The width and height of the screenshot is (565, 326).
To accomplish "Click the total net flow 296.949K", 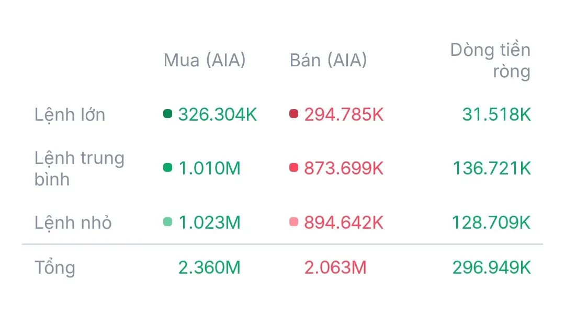I will tap(492, 267).
